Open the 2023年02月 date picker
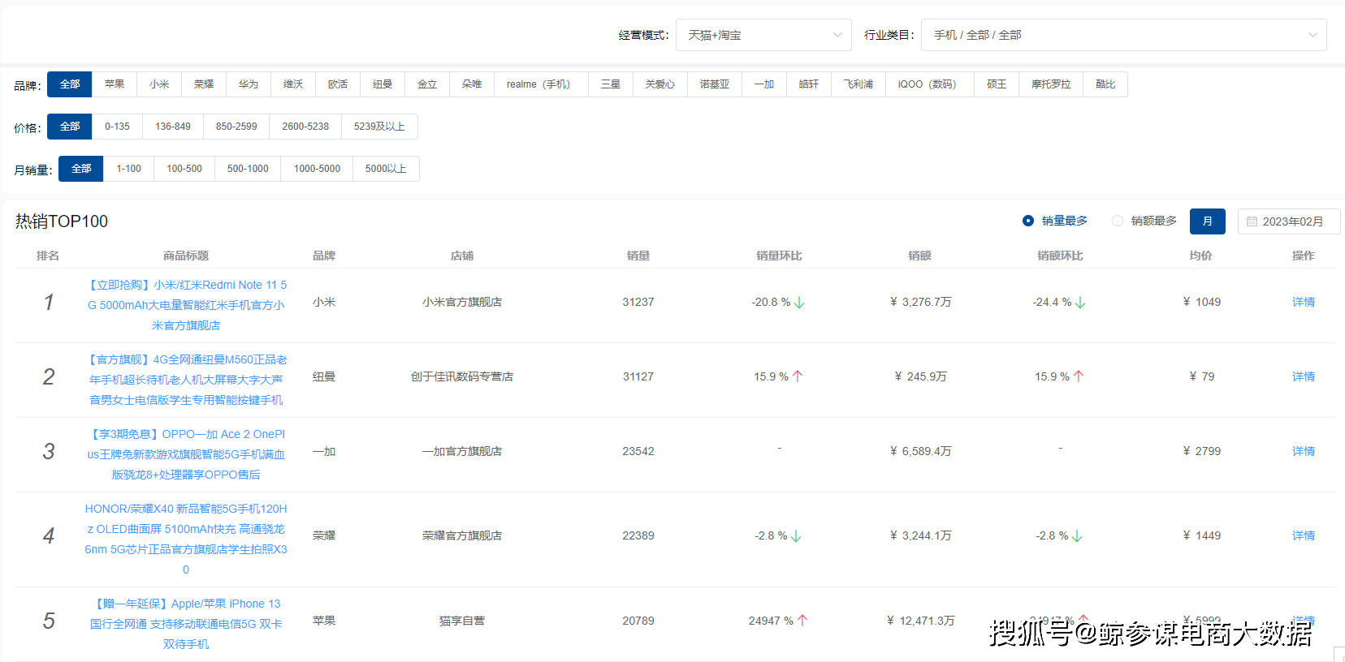The width and height of the screenshot is (1345, 662). 1289,221
